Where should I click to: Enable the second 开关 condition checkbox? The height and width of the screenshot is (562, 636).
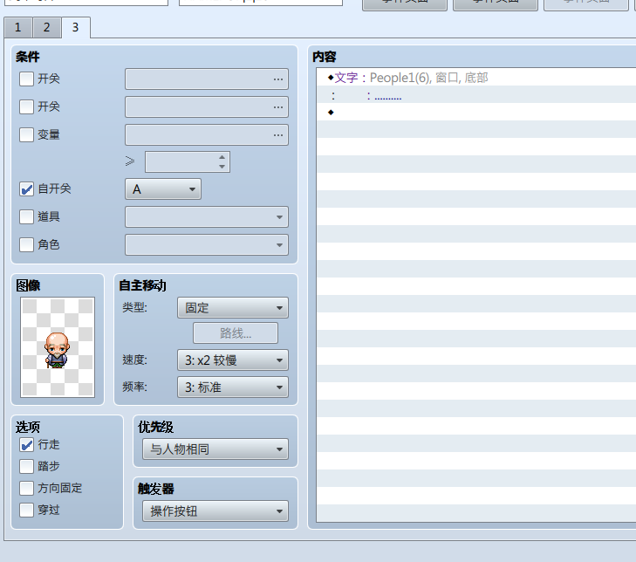27,106
